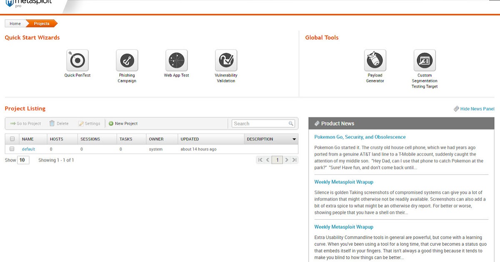Open Weekly Metasploit Wrapup about Silence is golden
Screen dimensions: 500x262
pos(344,182)
